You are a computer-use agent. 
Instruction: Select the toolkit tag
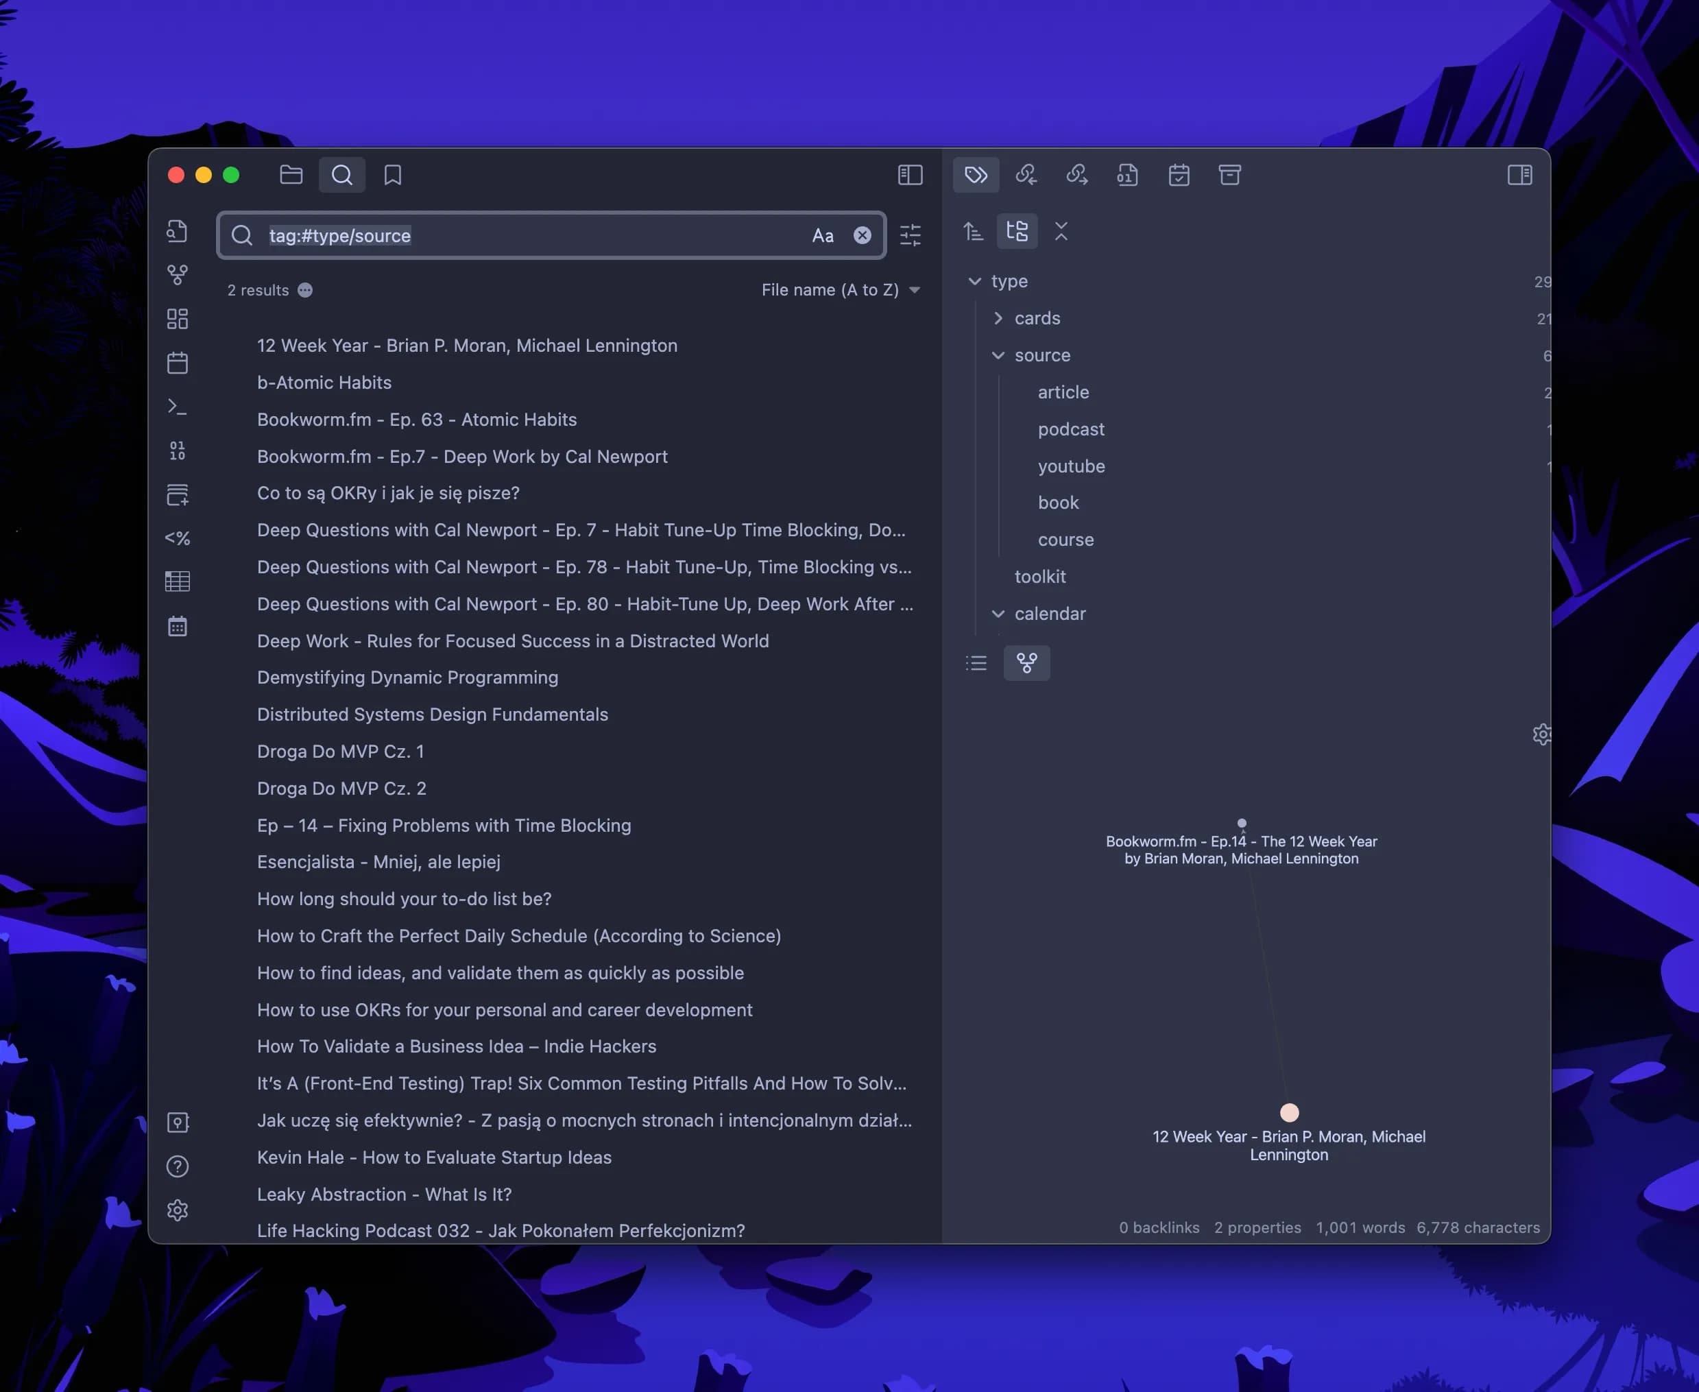click(1040, 577)
